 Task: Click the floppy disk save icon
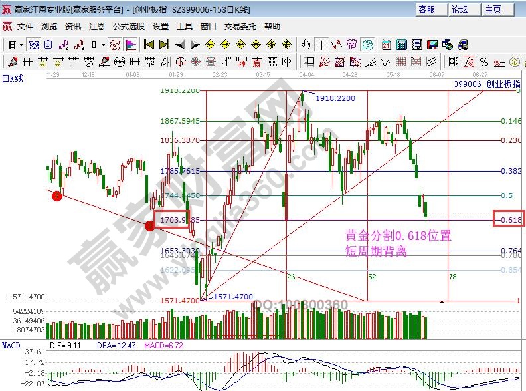[x=432, y=45]
